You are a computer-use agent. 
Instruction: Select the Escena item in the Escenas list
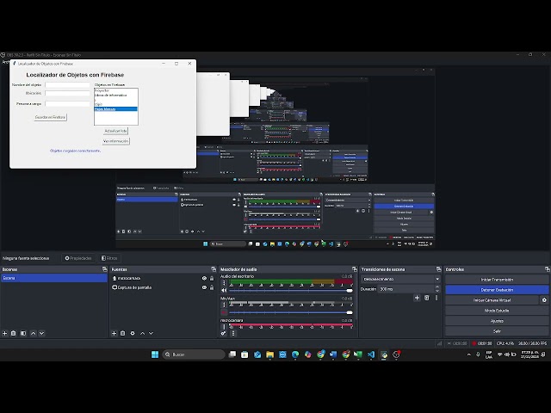[x=53, y=278]
